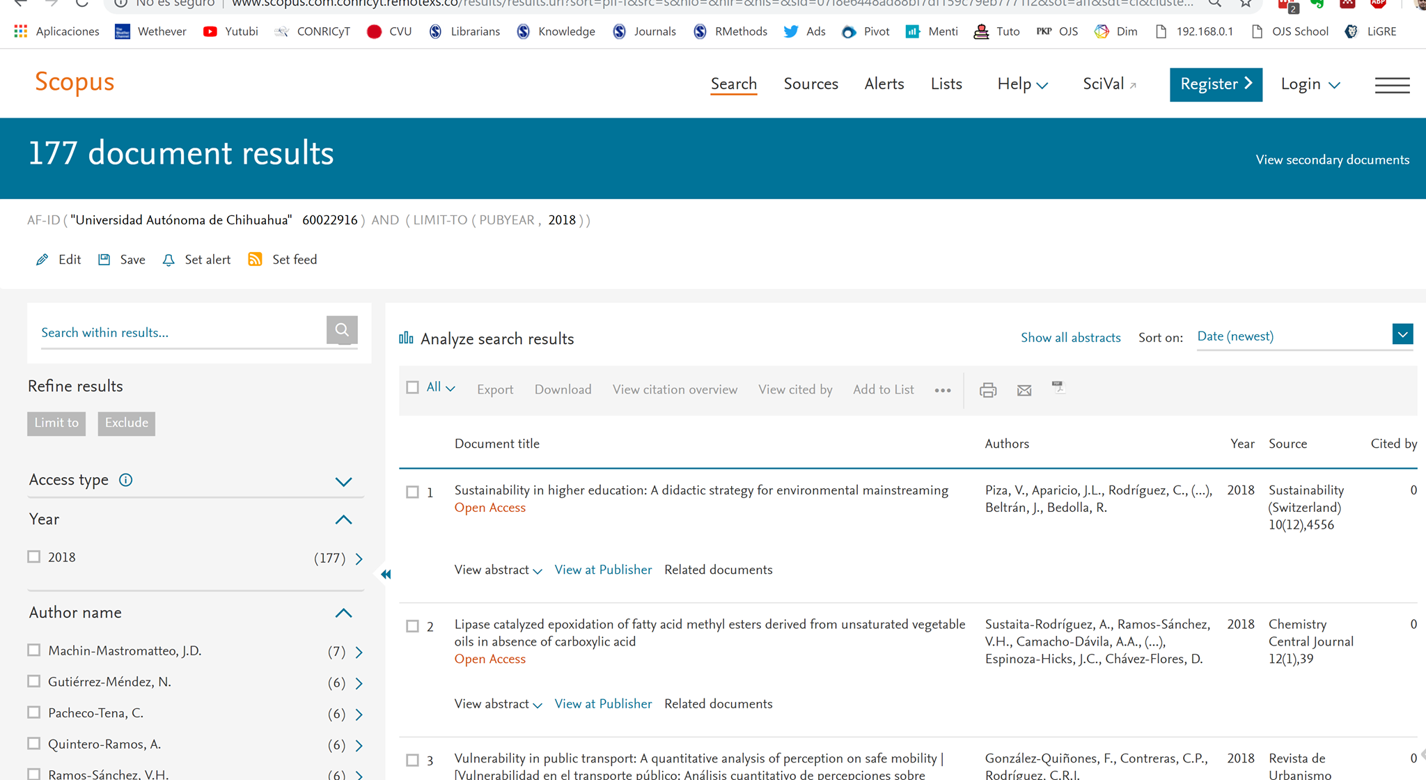Check the 2018 year filter checkbox
This screenshot has width=1426, height=780.
coord(34,556)
